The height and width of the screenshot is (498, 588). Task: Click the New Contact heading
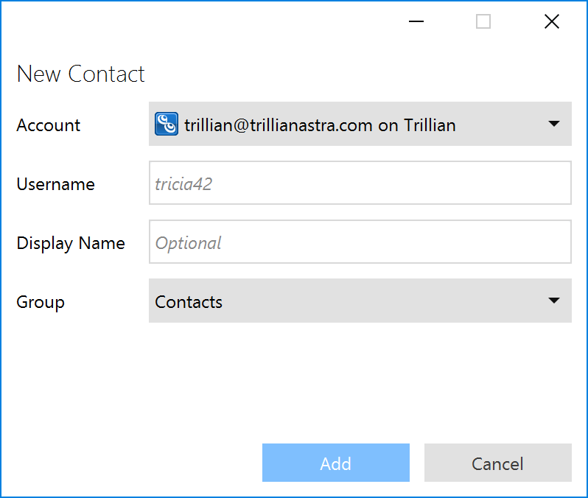click(x=80, y=74)
